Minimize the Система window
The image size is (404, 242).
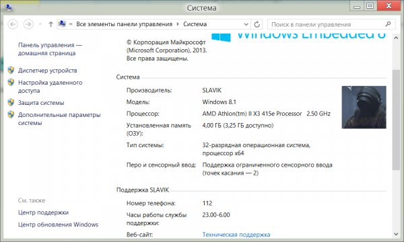[357, 6]
